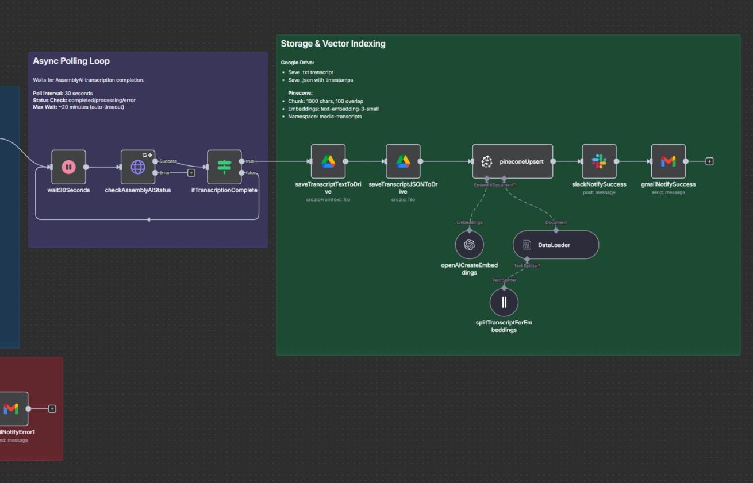Viewport: 753px width, 483px height.
Task: Select the splitTranscriptForEmbeddings text splitter node
Action: tap(504, 302)
